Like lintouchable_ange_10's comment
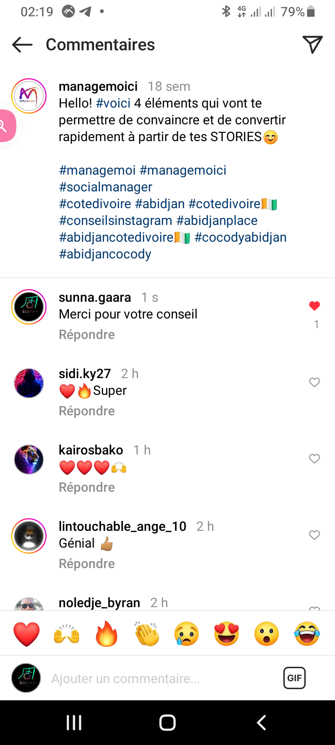 tap(315, 535)
